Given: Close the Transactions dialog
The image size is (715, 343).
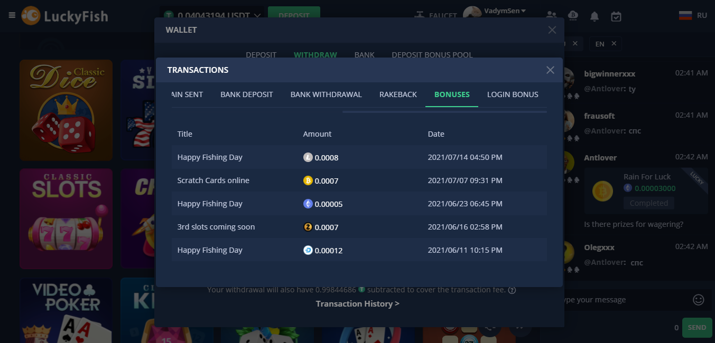Looking at the screenshot, I should point(550,70).
